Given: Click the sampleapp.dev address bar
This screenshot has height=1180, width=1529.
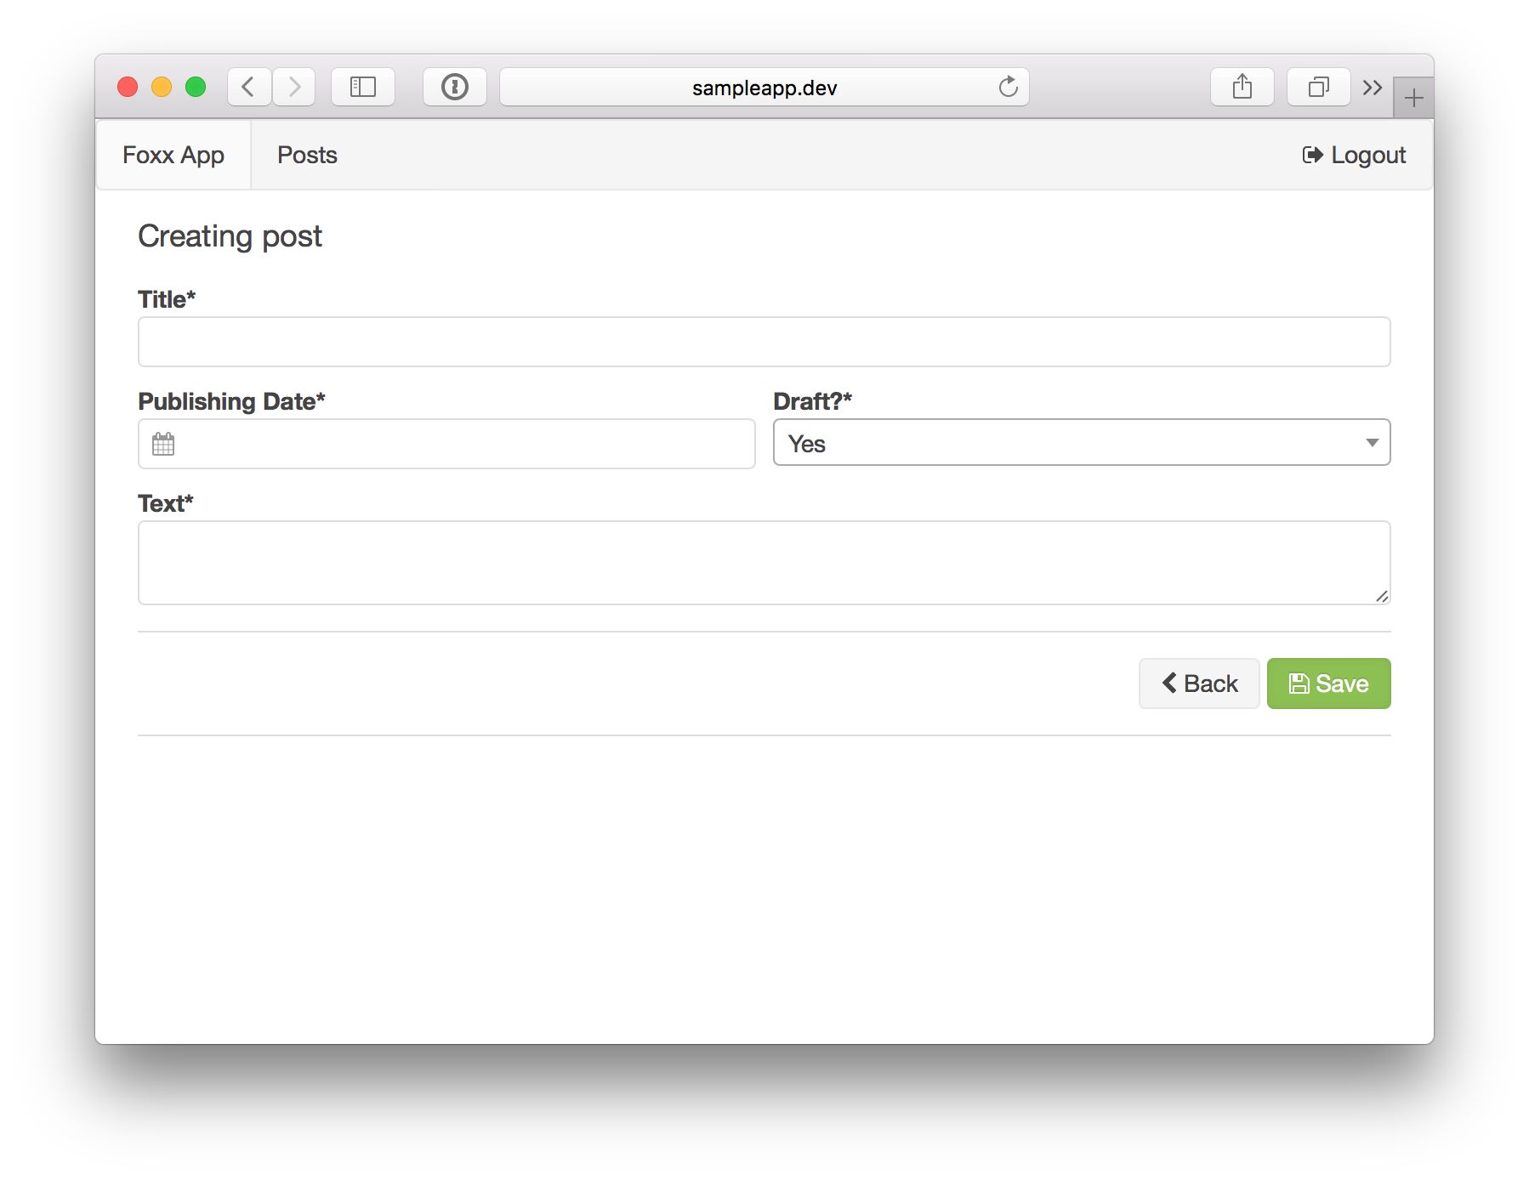Looking at the screenshot, I should point(764,87).
